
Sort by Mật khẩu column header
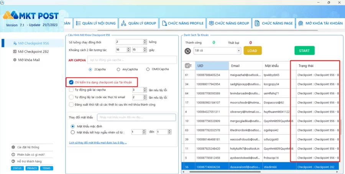(279, 66)
